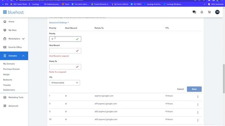
Task: Open options menu for alt1.aspmx.l.google.com record
Action: (x=198, y=105)
